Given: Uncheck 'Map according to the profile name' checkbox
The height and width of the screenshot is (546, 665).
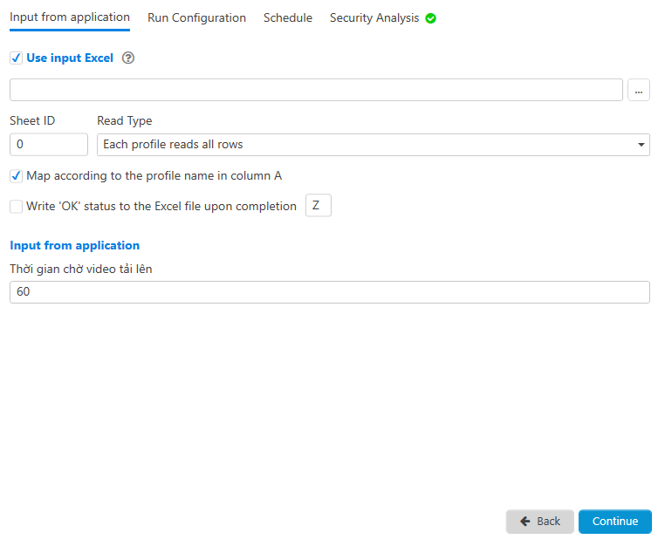Looking at the screenshot, I should (x=16, y=176).
